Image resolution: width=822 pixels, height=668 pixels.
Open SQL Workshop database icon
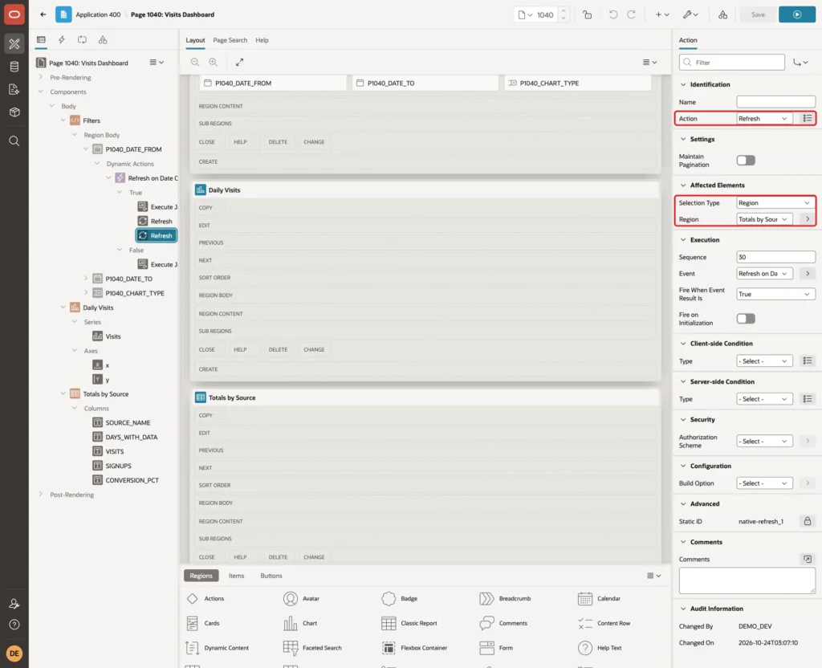(x=14, y=67)
